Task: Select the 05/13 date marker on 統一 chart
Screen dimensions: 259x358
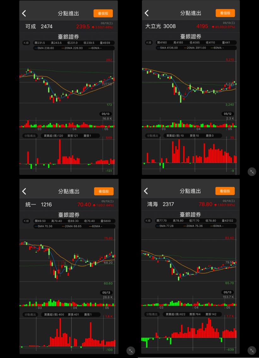Action: pyautogui.click(x=106, y=292)
